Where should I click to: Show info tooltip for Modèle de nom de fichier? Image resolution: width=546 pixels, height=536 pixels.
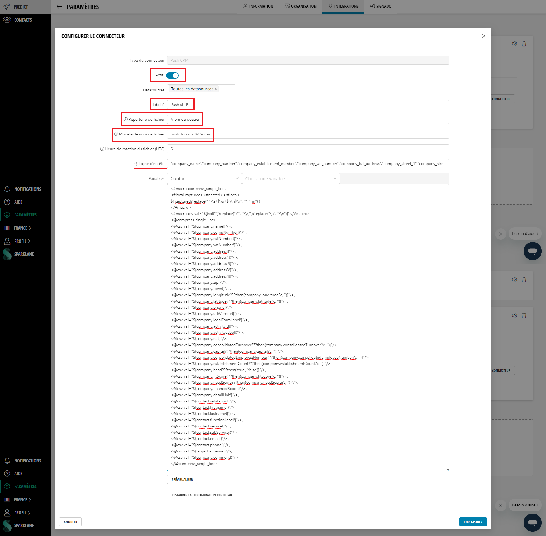click(x=116, y=134)
